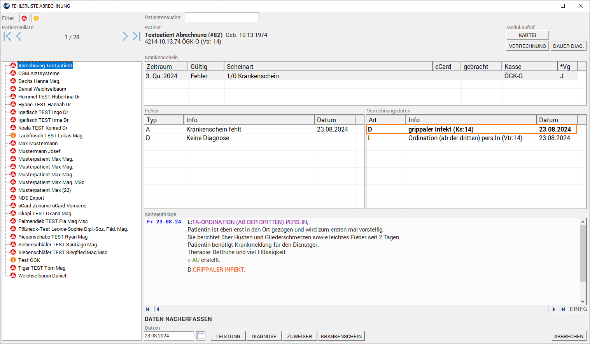Click first-entry navigation icon below Karteieinträge

click(148, 309)
